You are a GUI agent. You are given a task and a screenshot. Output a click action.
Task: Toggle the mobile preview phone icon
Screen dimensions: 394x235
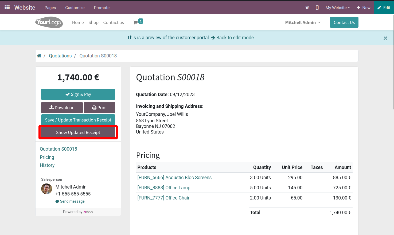pyautogui.click(x=317, y=8)
